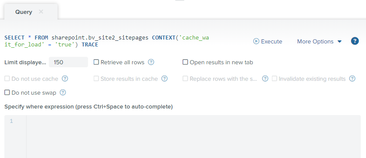
Task: Click the Limit displaye... label
Action: (25, 63)
